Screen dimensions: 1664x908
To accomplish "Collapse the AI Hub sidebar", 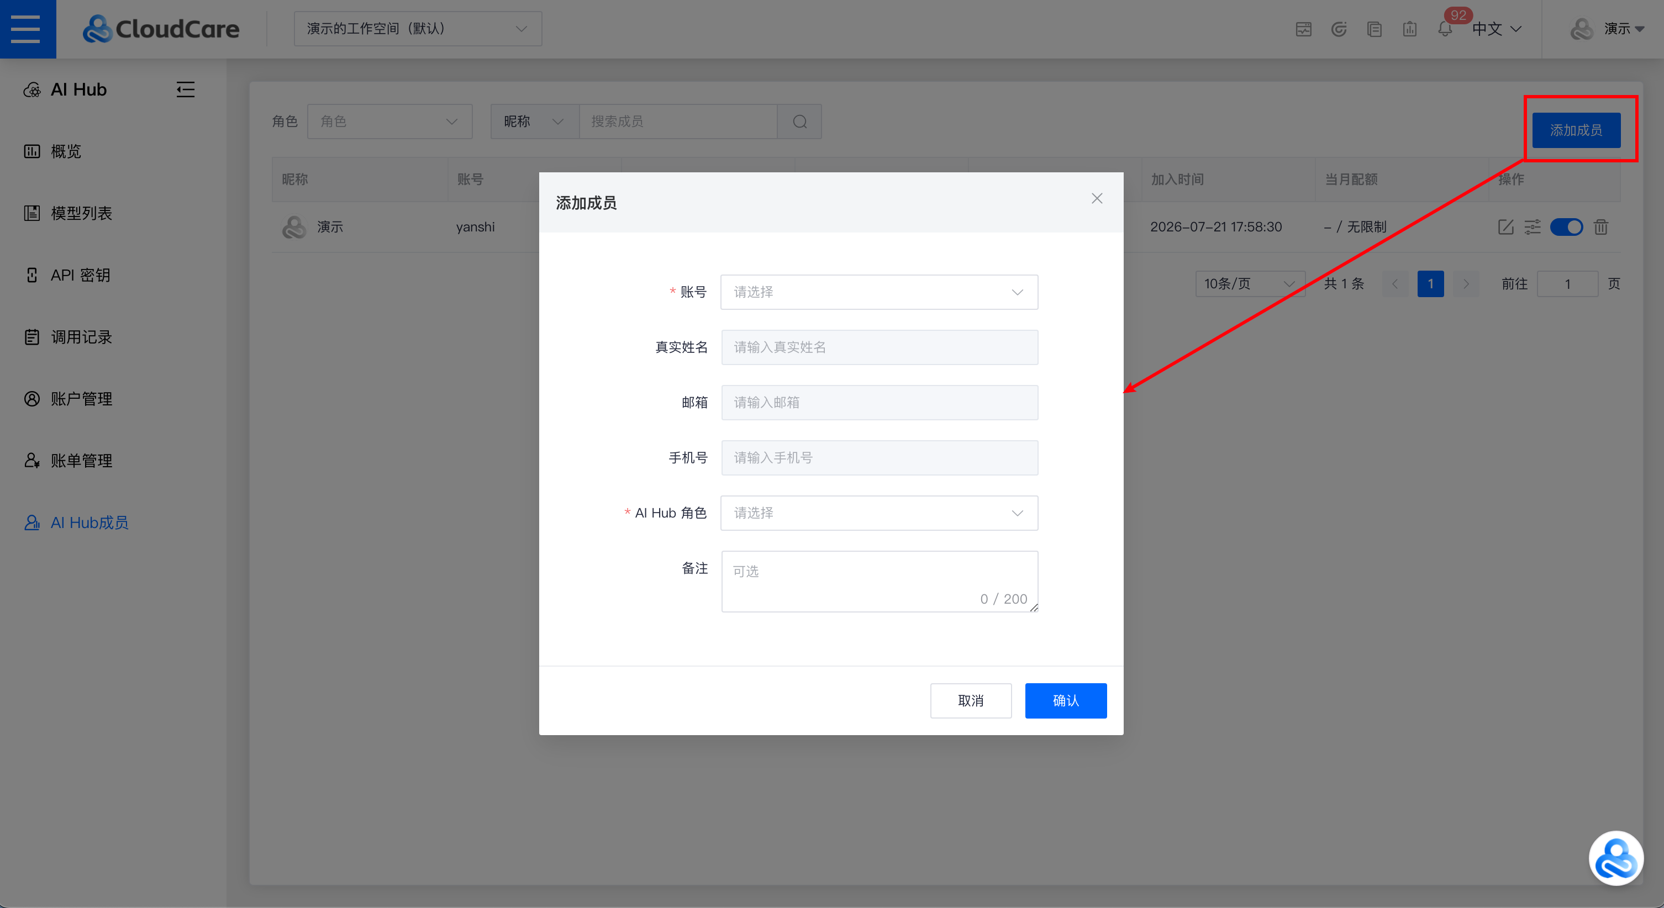I will click(x=186, y=89).
